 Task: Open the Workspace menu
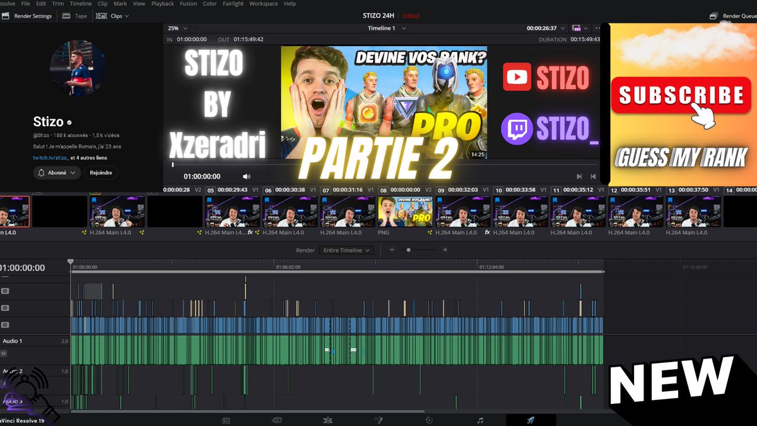263,4
